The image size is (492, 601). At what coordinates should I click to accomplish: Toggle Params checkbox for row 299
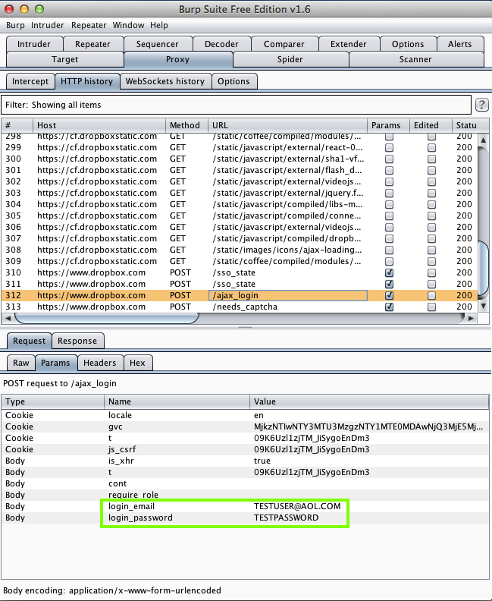point(389,147)
